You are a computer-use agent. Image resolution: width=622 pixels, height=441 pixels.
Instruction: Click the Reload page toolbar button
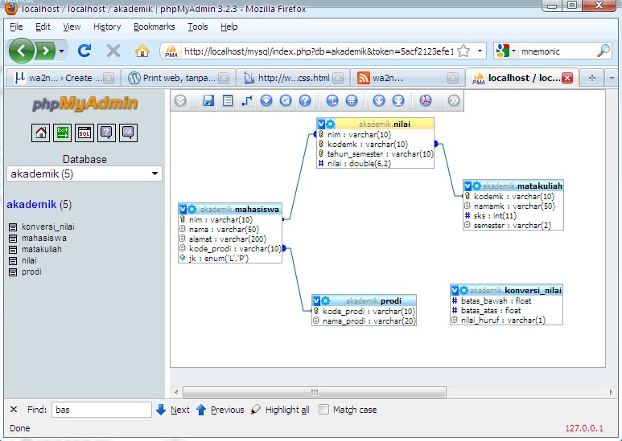[x=84, y=51]
